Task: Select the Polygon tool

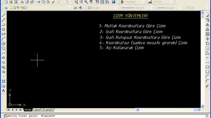Action: pos(3,29)
